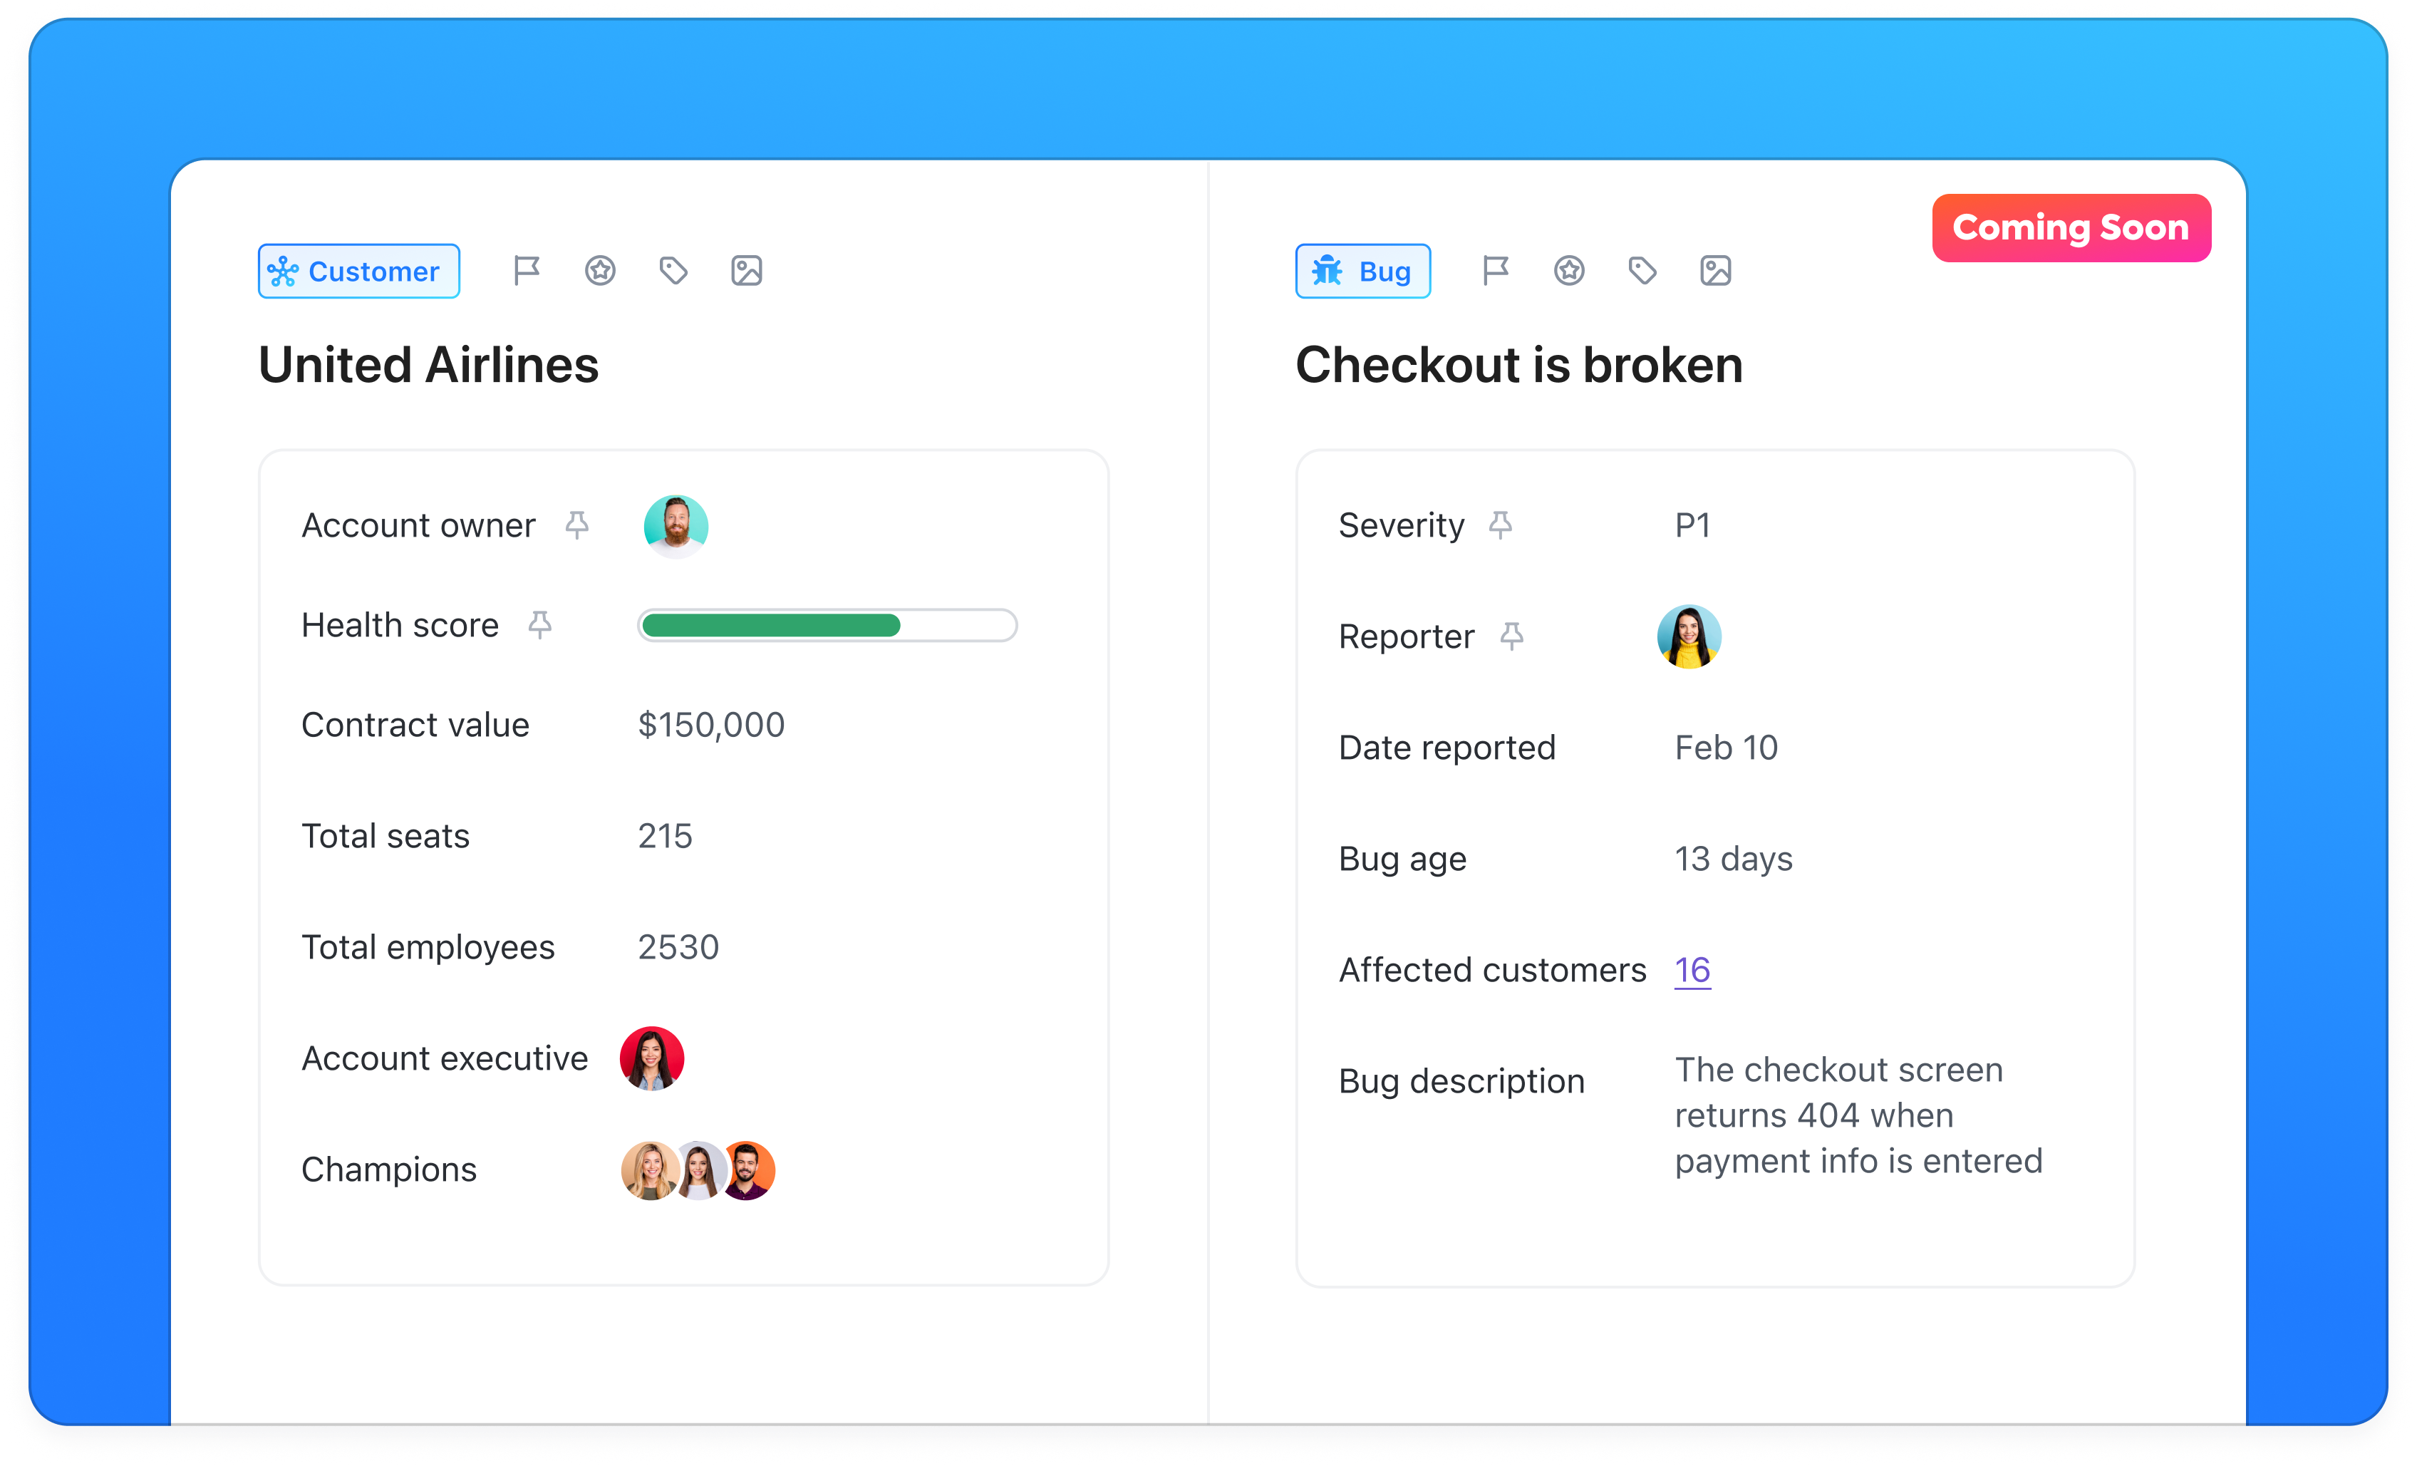Click the image attachment icon on Bug record
2417x1466 pixels.
[1714, 269]
